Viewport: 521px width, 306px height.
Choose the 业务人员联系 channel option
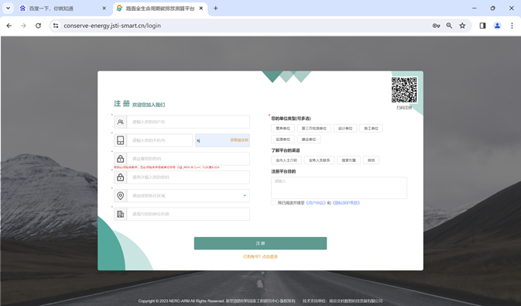[x=319, y=160]
